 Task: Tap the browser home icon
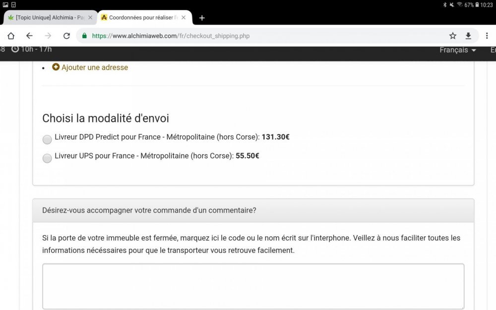coord(11,36)
